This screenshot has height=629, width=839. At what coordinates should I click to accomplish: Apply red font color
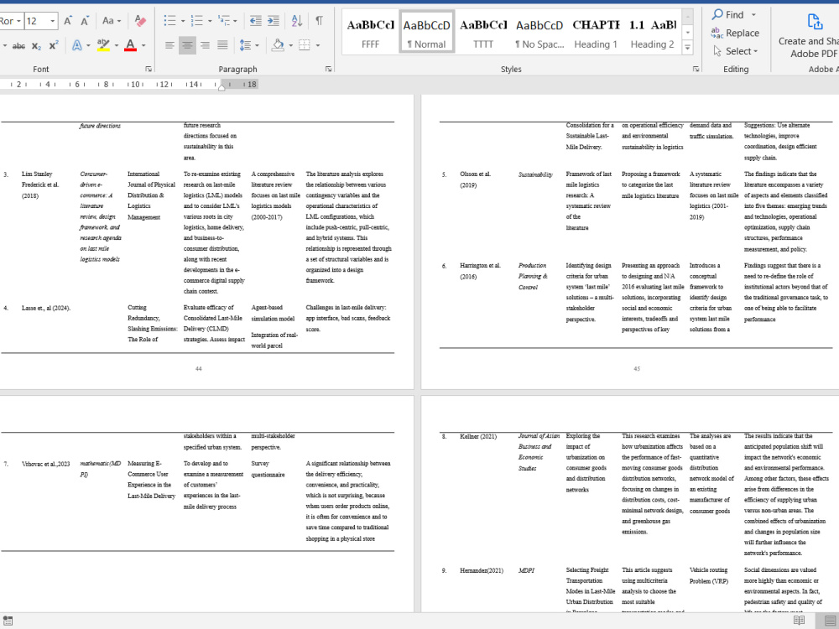(130, 45)
